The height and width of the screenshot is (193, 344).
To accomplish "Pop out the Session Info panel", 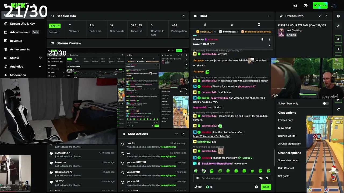I will (x=183, y=16).
